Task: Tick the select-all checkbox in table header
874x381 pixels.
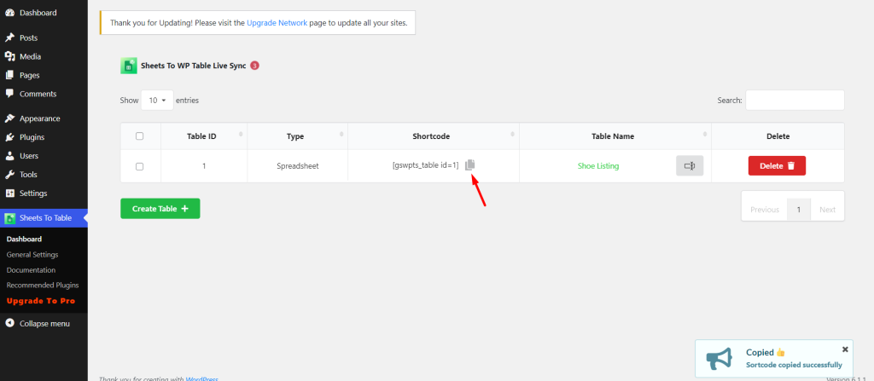Action: coord(140,136)
